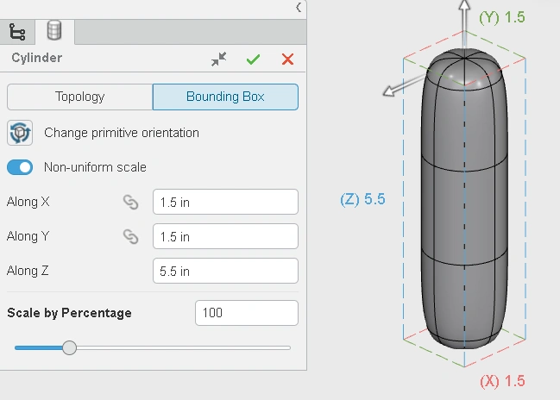Click the Scale by Percentage input box
The image size is (560, 400).
pos(247,313)
